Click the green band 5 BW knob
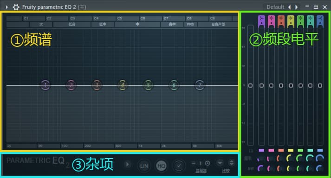331x178 pixels. coord(300,169)
